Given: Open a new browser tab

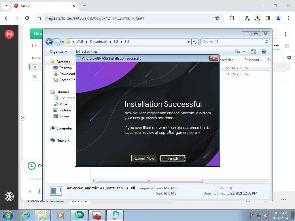Looking at the screenshot, I should point(84,6).
